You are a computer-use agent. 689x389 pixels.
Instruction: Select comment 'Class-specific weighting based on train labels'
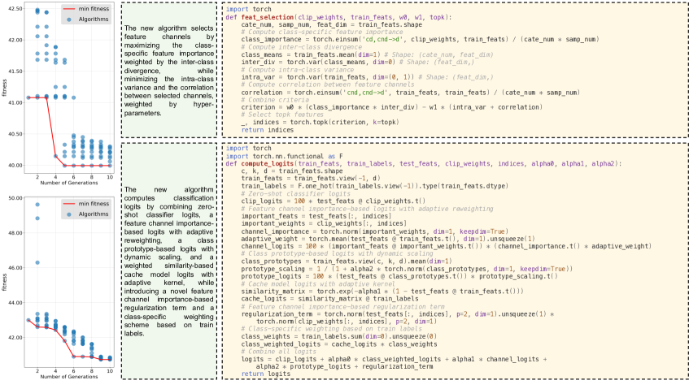(x=331, y=328)
